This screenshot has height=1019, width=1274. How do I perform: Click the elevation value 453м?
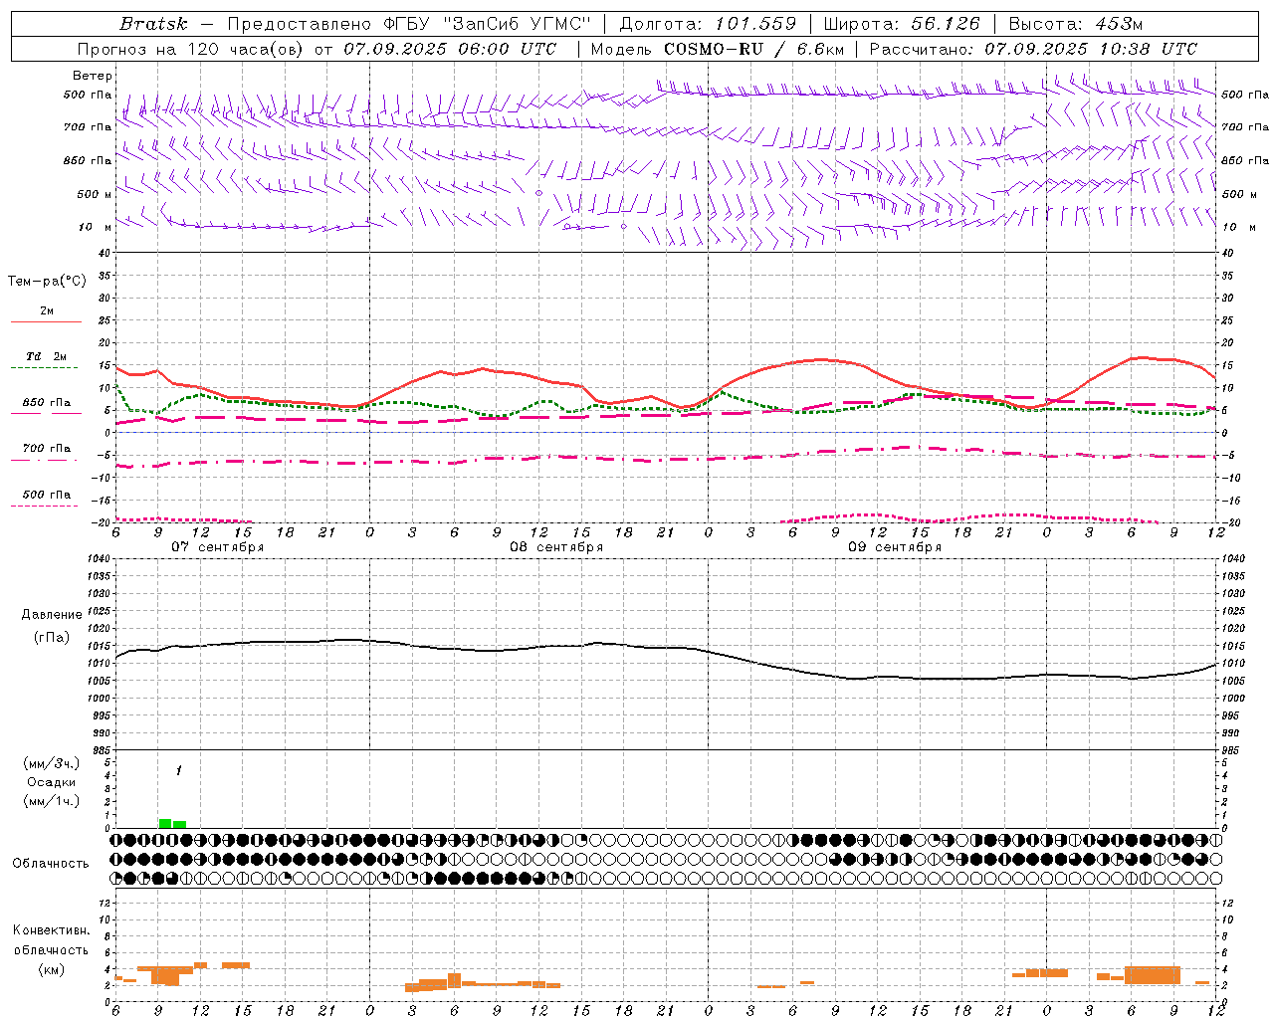(x=1117, y=24)
